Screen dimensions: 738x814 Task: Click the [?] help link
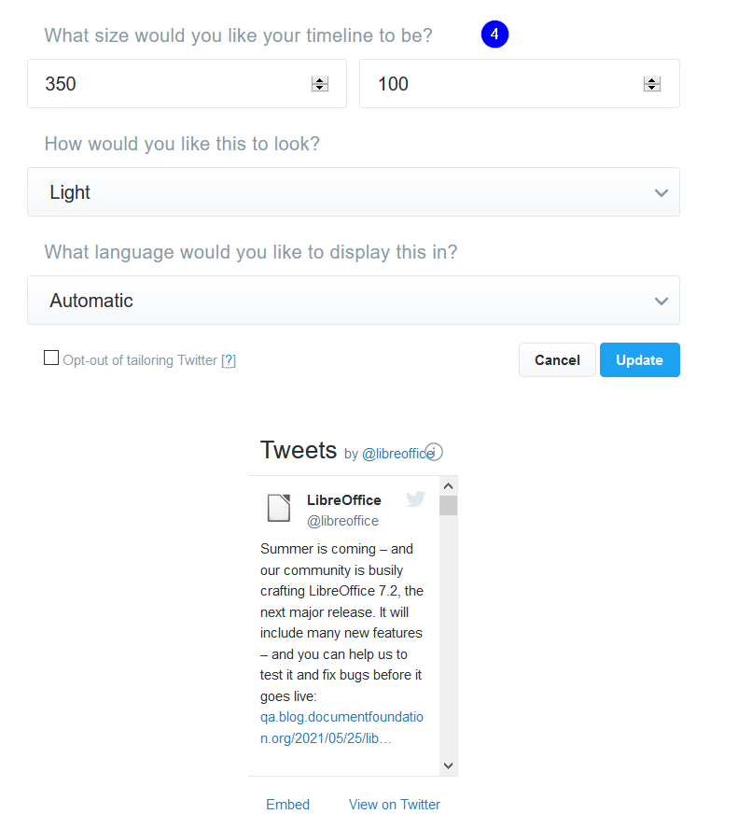point(229,360)
